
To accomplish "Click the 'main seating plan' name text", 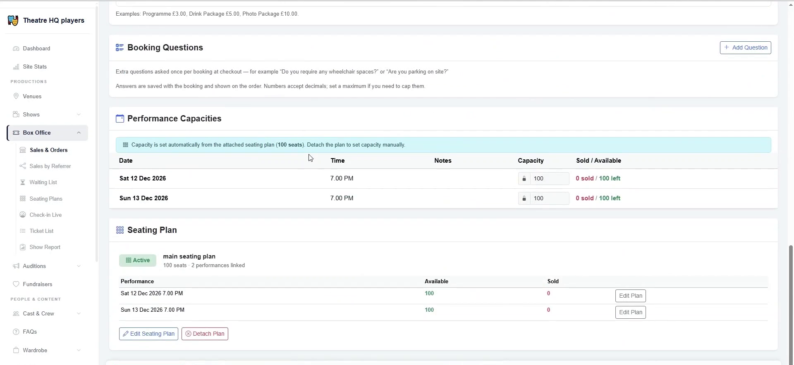I will pyautogui.click(x=189, y=256).
